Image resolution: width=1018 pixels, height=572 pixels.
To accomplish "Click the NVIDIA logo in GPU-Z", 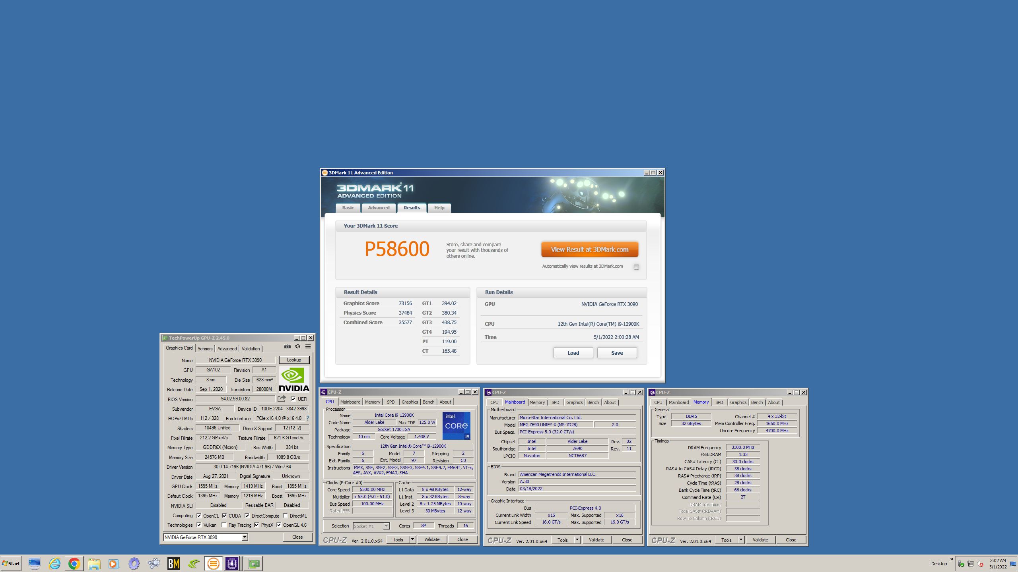I will pos(294,380).
